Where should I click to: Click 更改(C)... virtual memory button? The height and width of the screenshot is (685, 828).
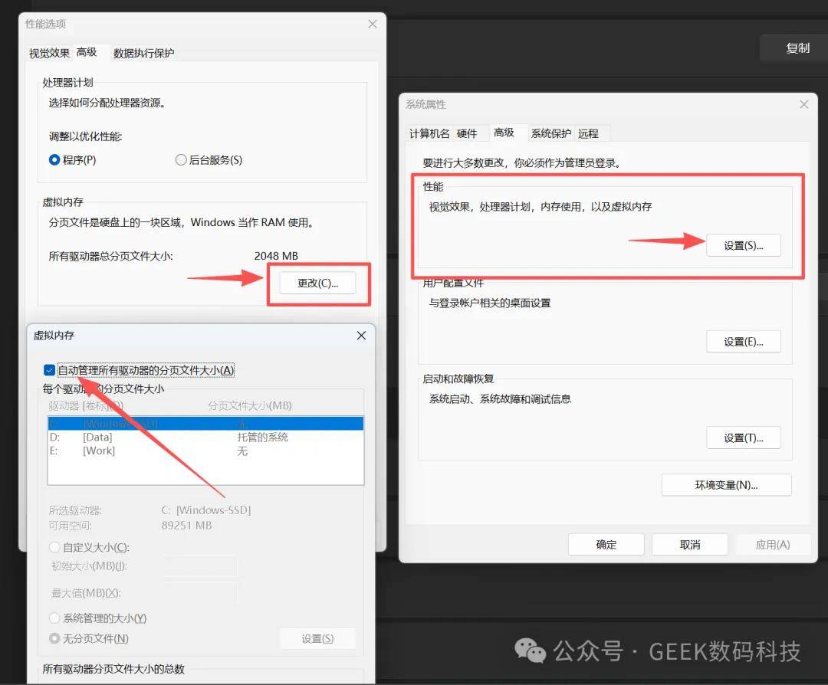(x=317, y=283)
